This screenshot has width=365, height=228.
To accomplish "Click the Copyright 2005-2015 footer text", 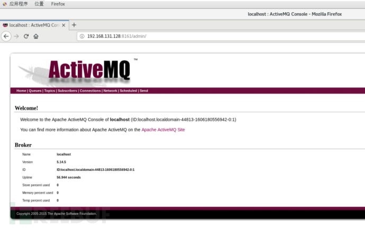I will tap(56, 214).
